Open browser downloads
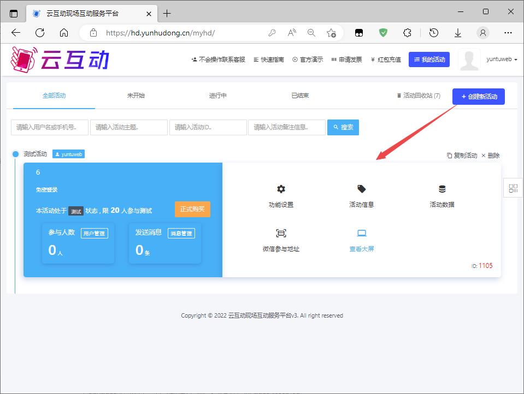Viewport: 524px width, 394px height. [x=458, y=33]
